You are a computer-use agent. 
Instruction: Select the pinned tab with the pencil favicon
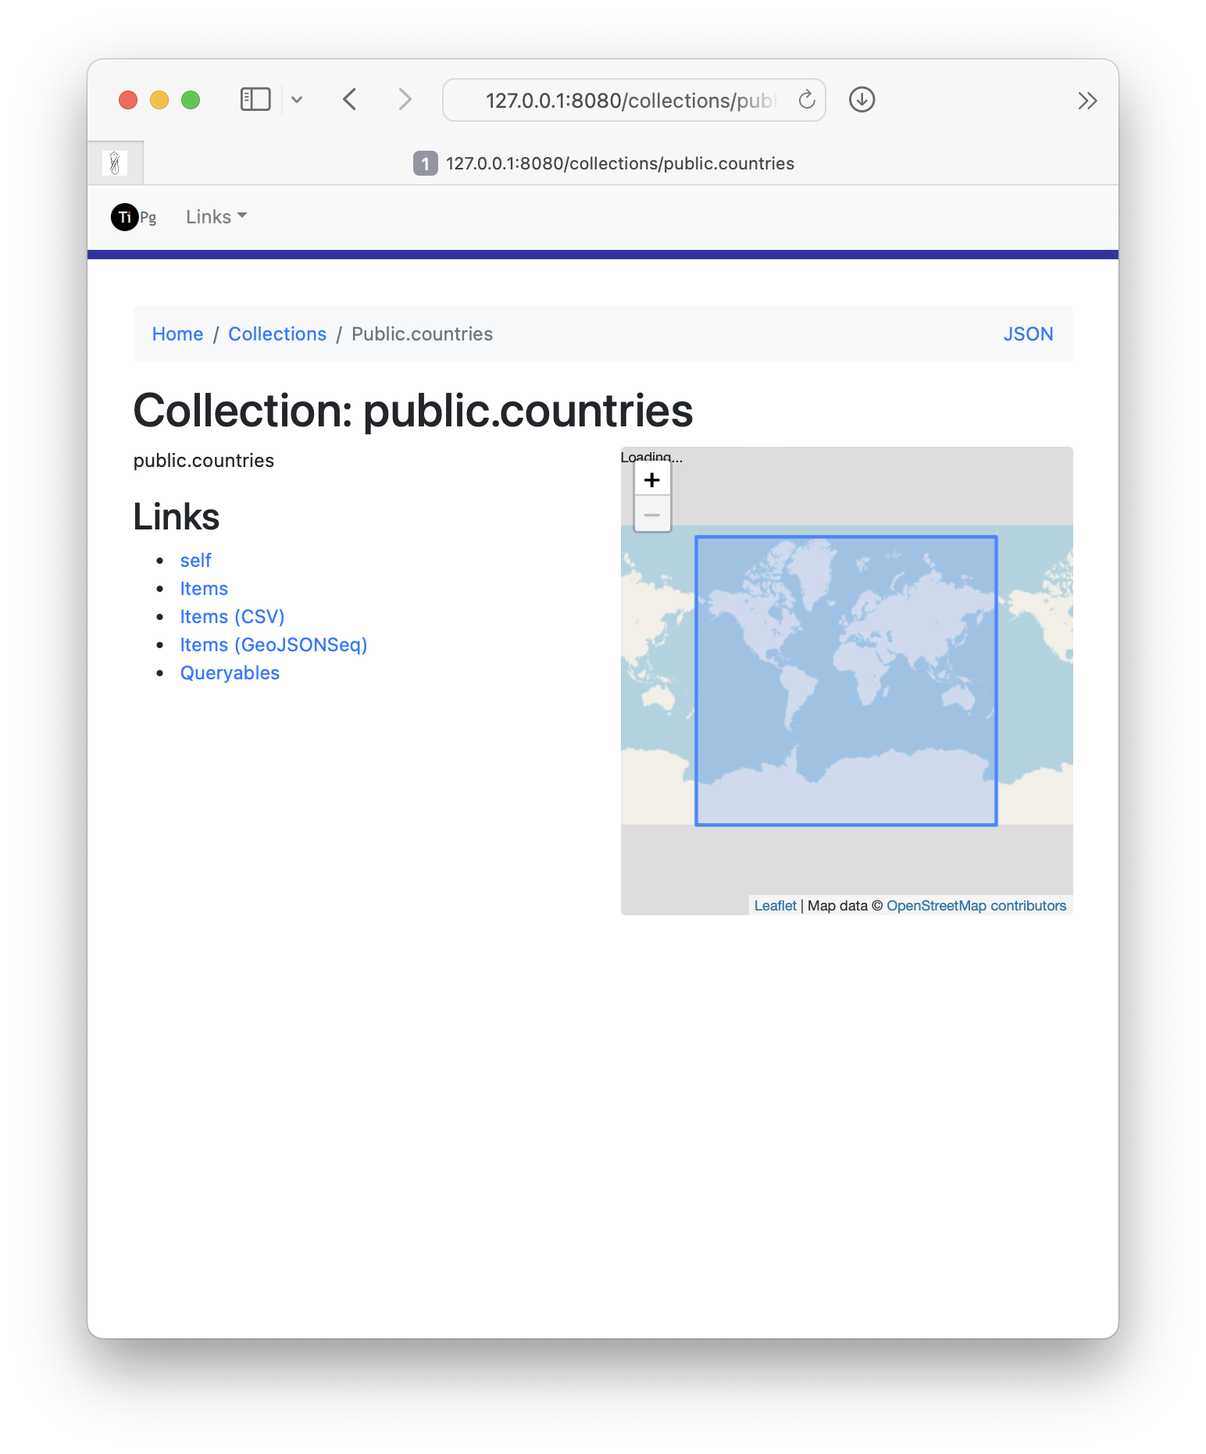(115, 163)
